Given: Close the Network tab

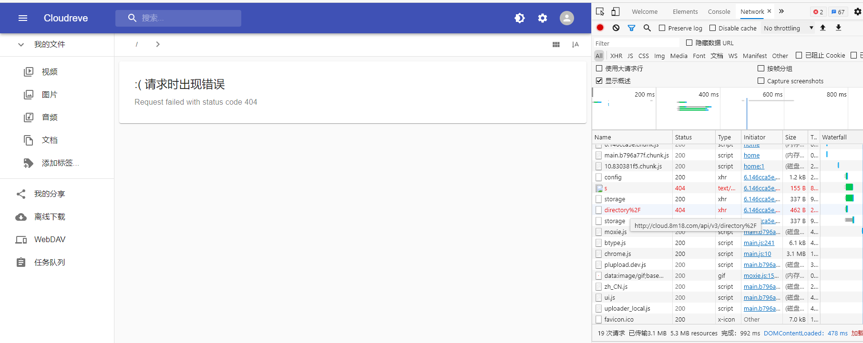Looking at the screenshot, I should point(769,11).
